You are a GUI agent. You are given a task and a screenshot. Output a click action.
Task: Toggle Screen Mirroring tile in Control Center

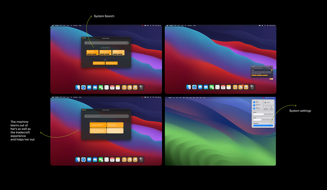(271, 108)
